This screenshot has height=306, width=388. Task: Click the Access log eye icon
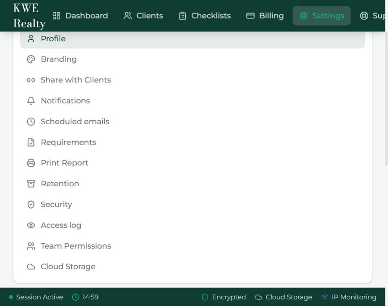tap(31, 225)
